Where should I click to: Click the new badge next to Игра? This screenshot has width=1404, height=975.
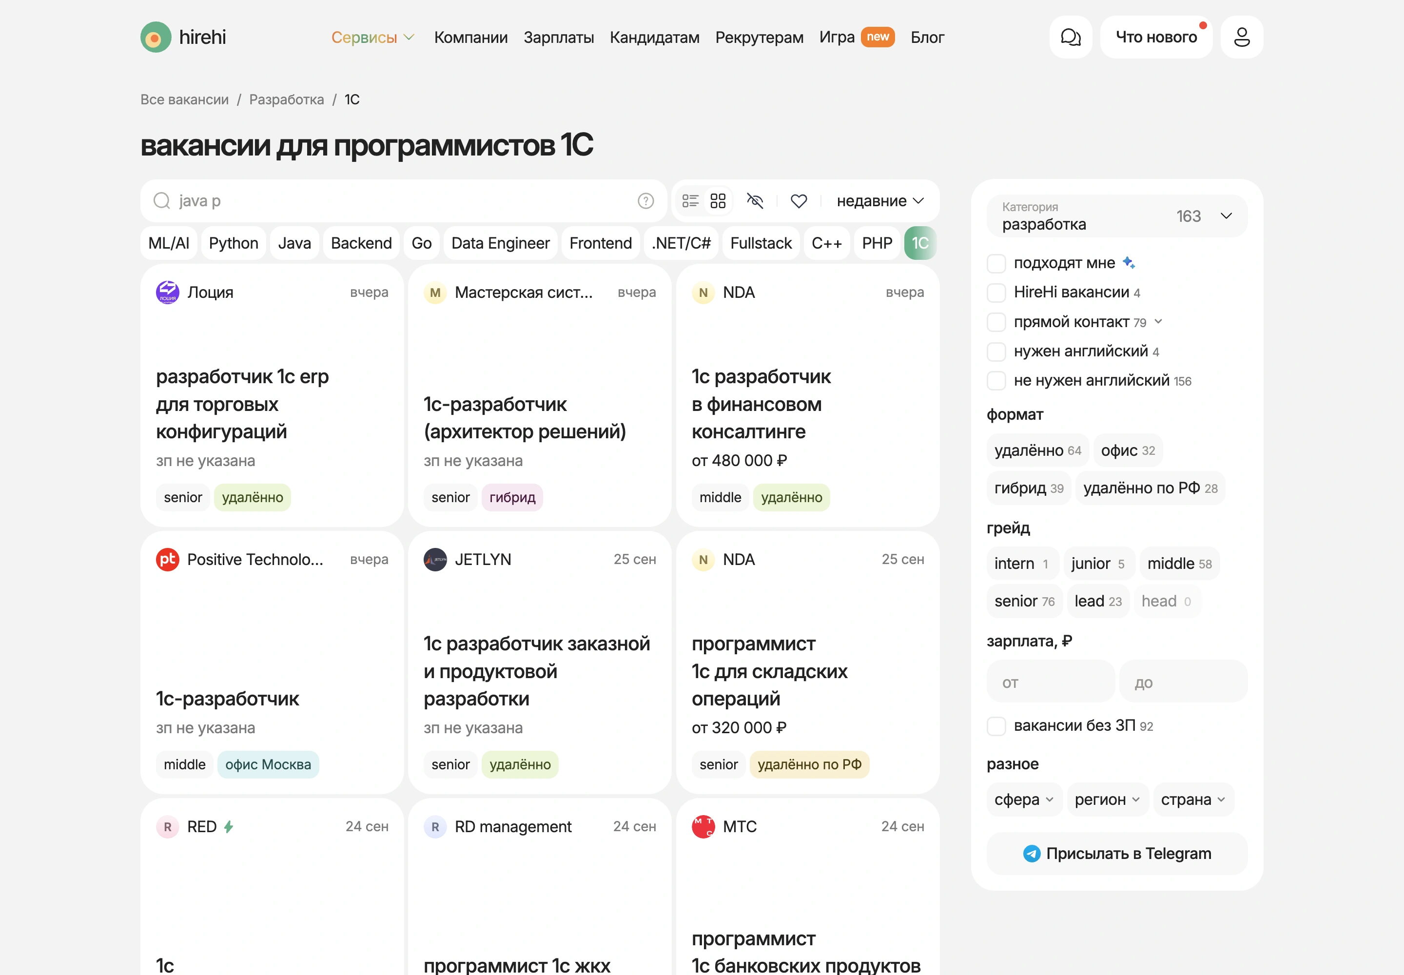click(877, 37)
